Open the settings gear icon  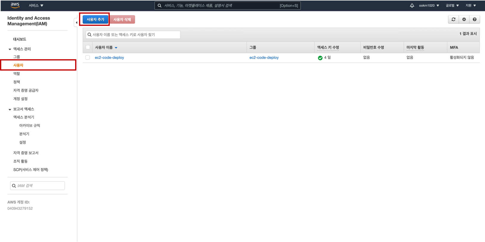(464, 19)
